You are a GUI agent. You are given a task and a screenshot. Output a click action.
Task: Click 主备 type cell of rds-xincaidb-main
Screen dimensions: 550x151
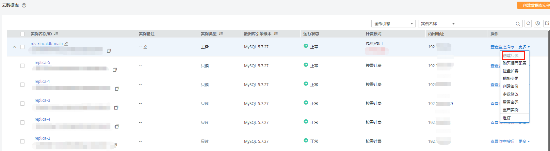(x=205, y=47)
